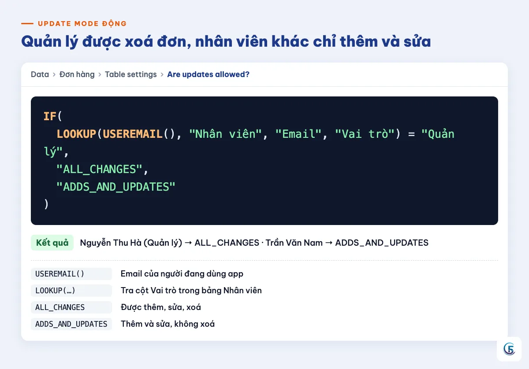Click description 'Được thêm, sửa, xoá'
The height and width of the screenshot is (369, 529).
[x=161, y=307]
